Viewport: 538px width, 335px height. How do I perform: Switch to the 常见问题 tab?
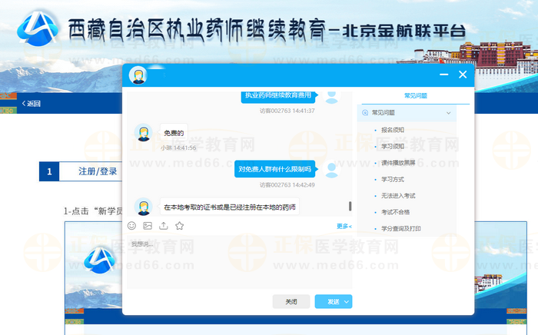tap(416, 95)
